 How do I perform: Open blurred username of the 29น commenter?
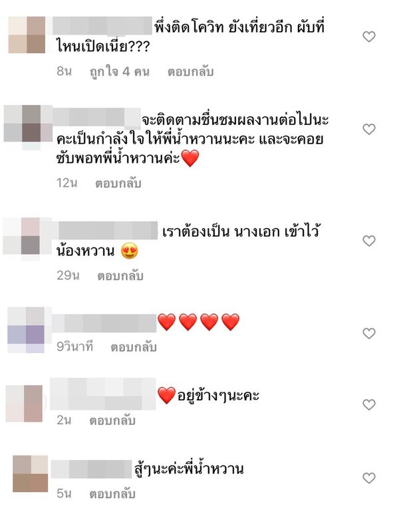[108, 230]
